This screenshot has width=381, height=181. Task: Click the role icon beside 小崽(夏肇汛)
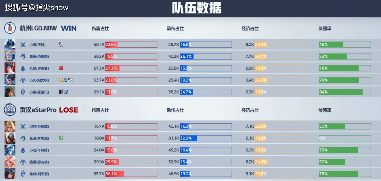click(x=23, y=92)
